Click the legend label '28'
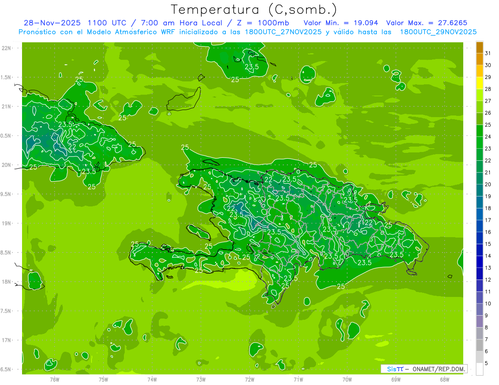499x385 pixels. click(488, 89)
